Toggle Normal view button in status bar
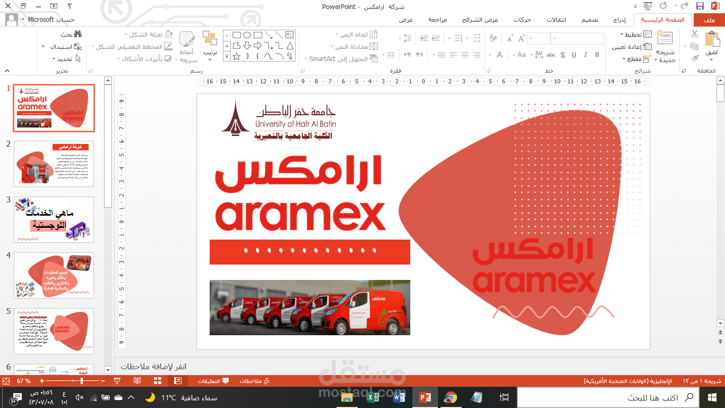 pos(178,381)
